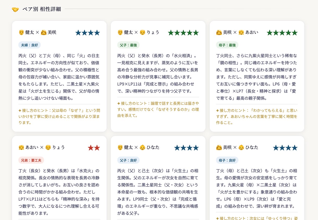Image resolution: width=318 pixels, height=220 pixels.
Task: Click the あおい face emoji in 美咲 × あおい card
Action: coord(241,32)
